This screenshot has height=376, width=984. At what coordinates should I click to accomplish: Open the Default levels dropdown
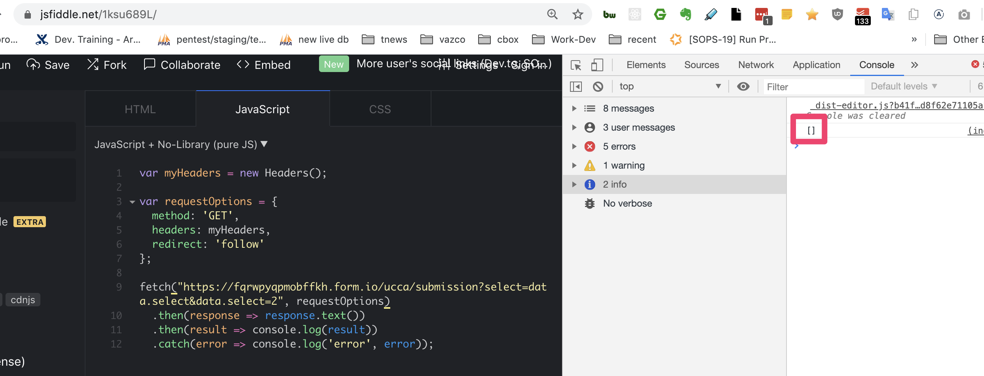coord(904,86)
